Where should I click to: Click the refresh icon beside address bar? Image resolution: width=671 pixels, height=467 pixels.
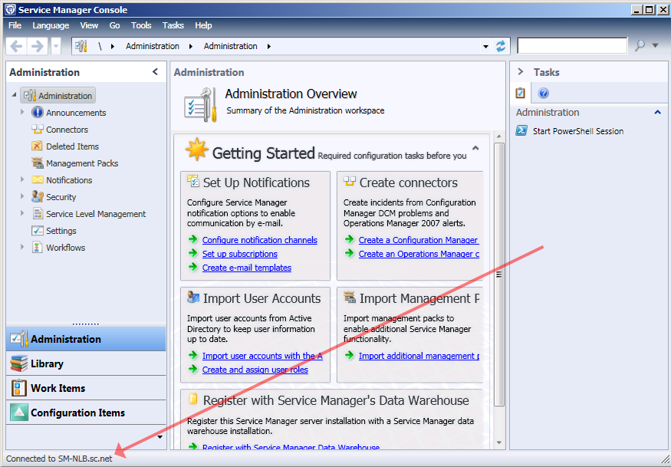pos(501,46)
